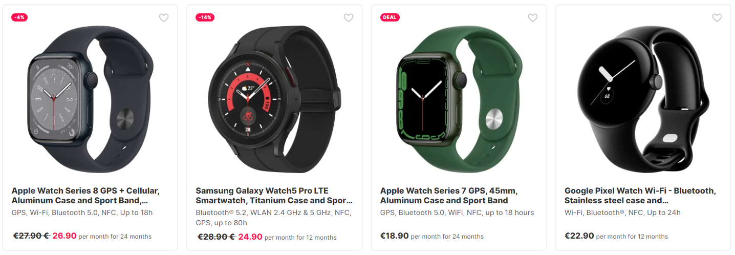Tap heart icon on Apple Watch Series 7 card
This screenshot has height=255, width=735.
pyautogui.click(x=533, y=18)
